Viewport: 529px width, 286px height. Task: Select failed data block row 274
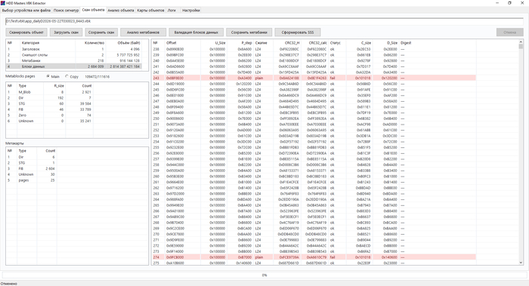[314, 257]
